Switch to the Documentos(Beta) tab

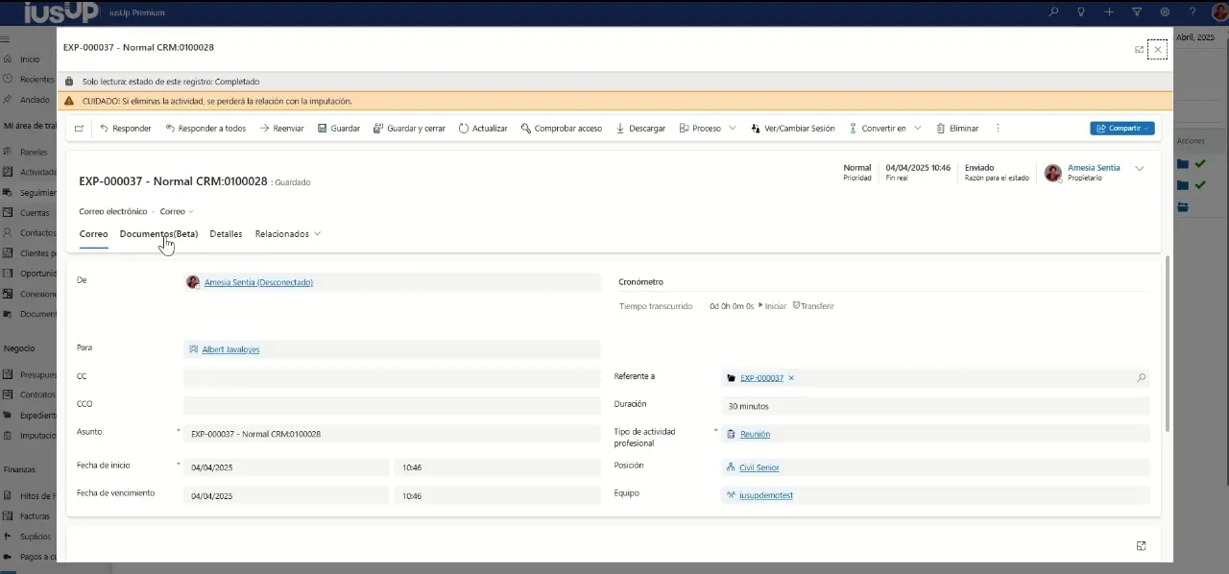tap(158, 234)
